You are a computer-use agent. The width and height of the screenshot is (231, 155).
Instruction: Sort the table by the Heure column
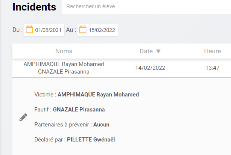point(212,51)
